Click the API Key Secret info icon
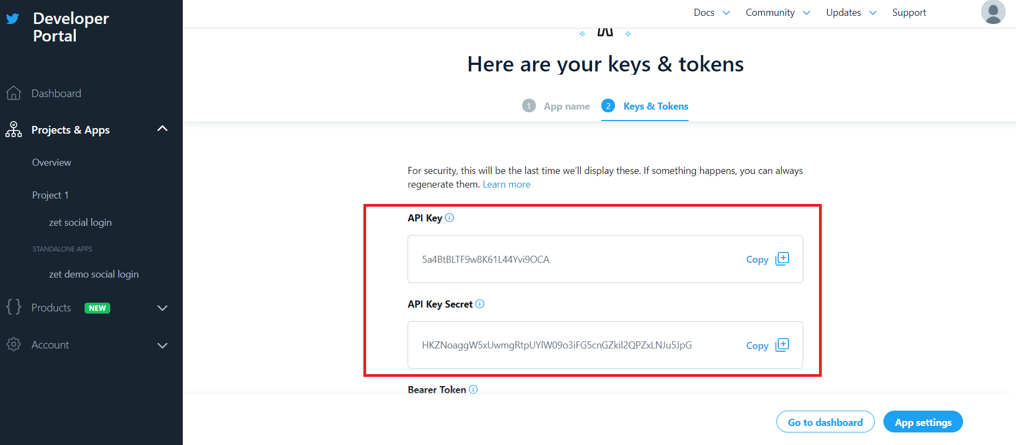The width and height of the screenshot is (1016, 445). (480, 304)
